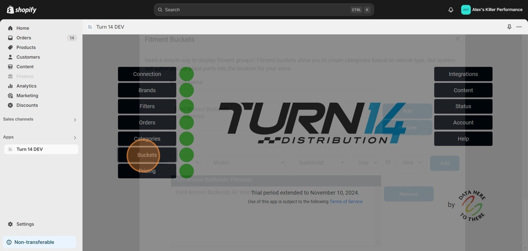Open the three-dot app menu
The width and height of the screenshot is (528, 251).
(x=519, y=27)
